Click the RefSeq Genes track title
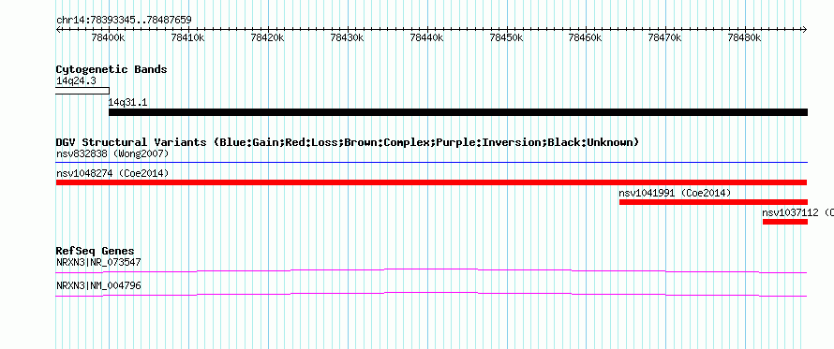Image resolution: width=834 pixels, height=349 pixels. [x=96, y=251]
